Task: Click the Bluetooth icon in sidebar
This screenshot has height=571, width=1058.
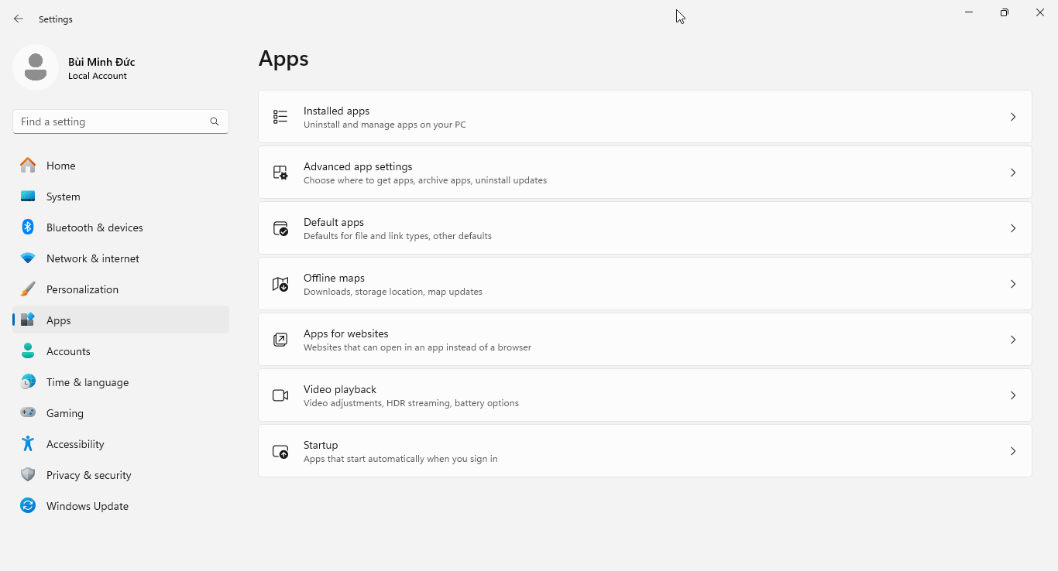Action: (x=28, y=227)
